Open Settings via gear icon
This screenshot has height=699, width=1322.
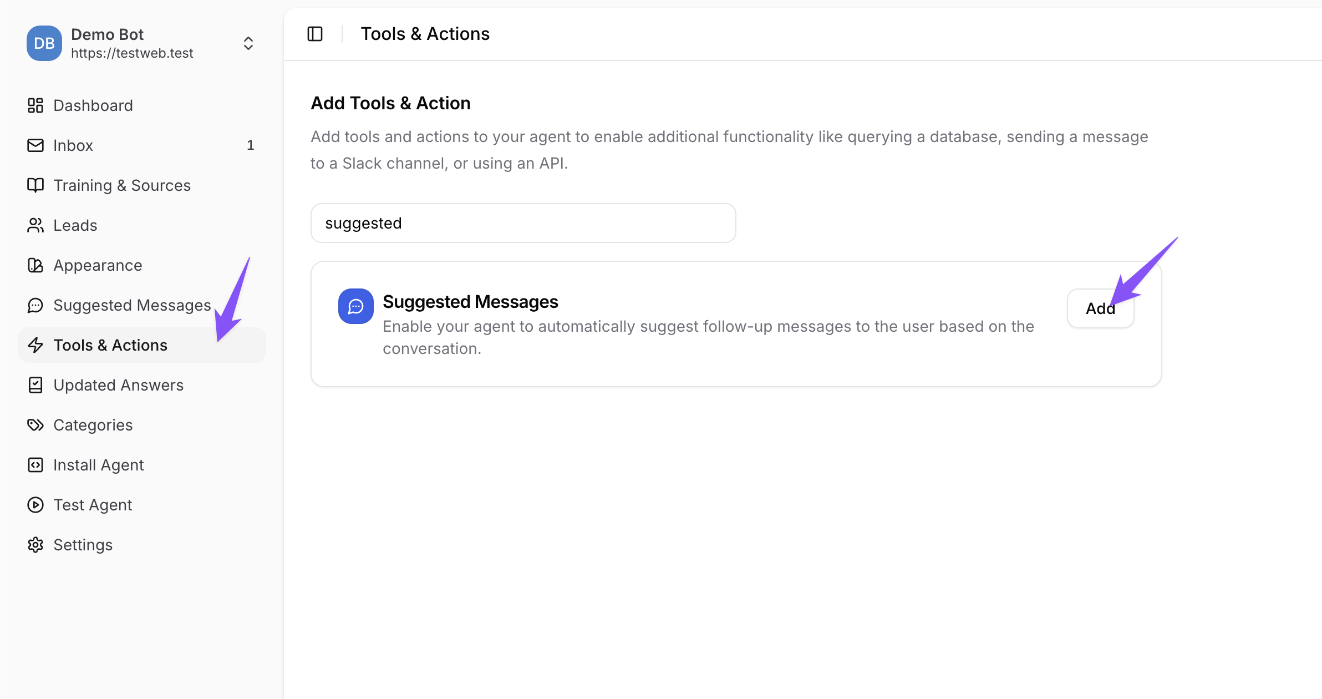click(x=35, y=545)
